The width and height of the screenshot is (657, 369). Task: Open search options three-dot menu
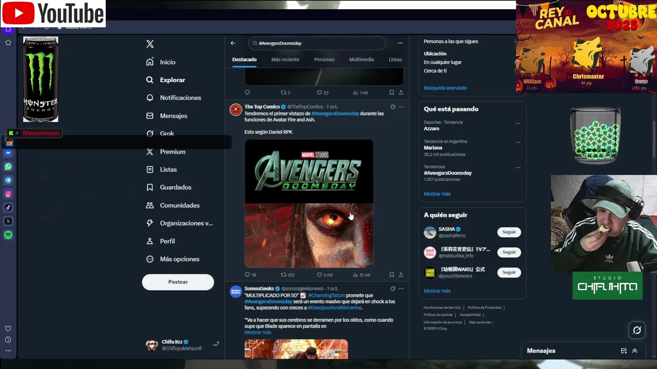400,43
